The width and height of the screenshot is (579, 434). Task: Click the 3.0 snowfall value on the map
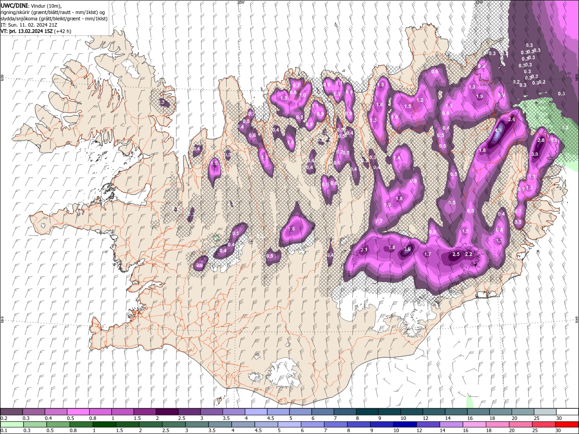535,154
